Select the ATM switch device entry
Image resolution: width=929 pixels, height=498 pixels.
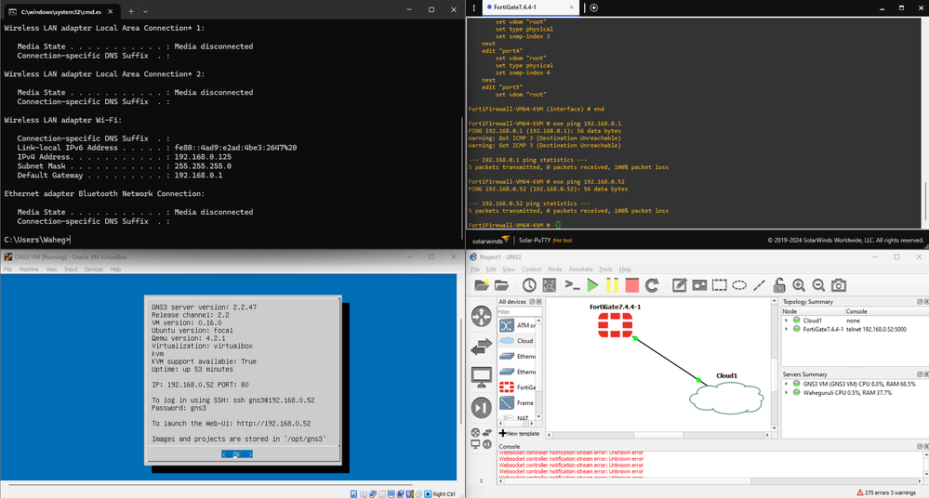pyautogui.click(x=517, y=325)
